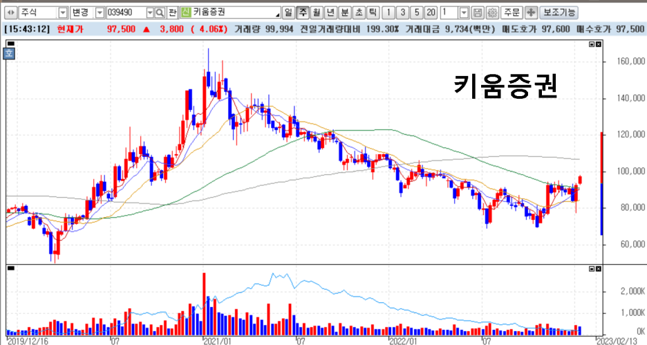The width and height of the screenshot is (647, 345).
Task: Open chart settings gear icon
Action: pos(492,13)
